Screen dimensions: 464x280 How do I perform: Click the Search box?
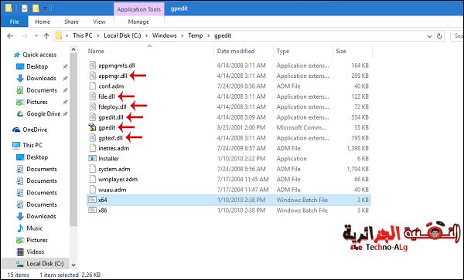point(457,35)
